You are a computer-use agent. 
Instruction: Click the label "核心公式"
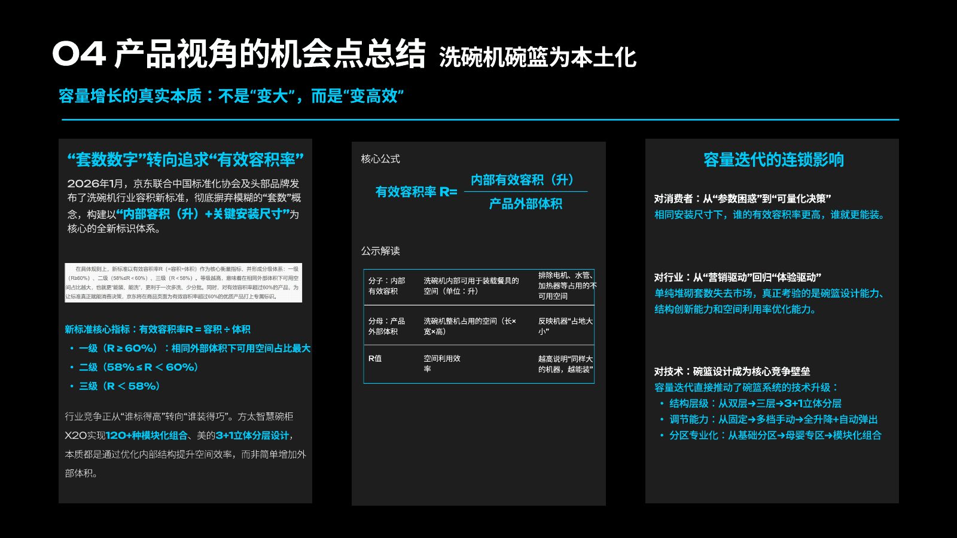pyautogui.click(x=380, y=159)
